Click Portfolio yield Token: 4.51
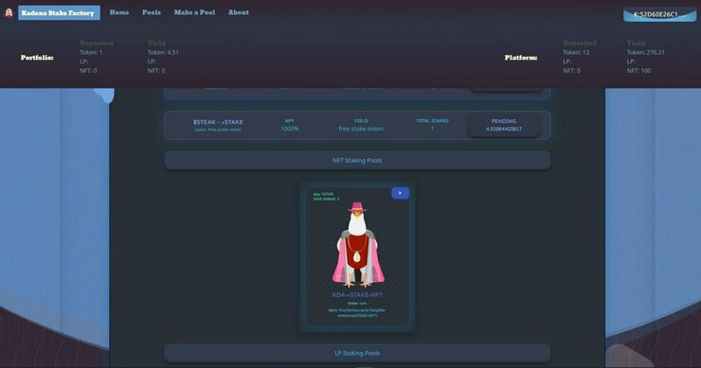 [163, 52]
